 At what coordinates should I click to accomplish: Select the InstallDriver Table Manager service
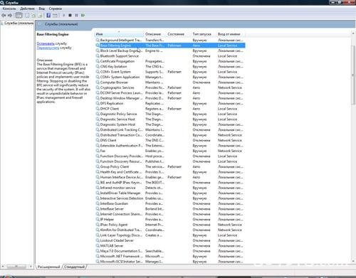[170, 193]
